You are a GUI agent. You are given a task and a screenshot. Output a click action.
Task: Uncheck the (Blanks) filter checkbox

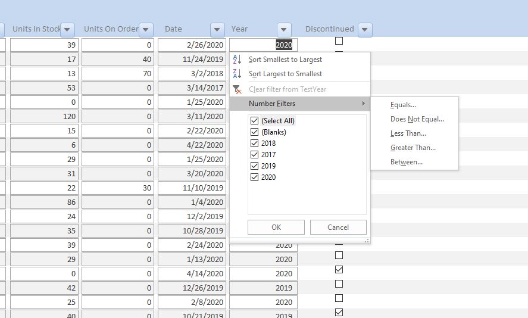click(x=255, y=132)
